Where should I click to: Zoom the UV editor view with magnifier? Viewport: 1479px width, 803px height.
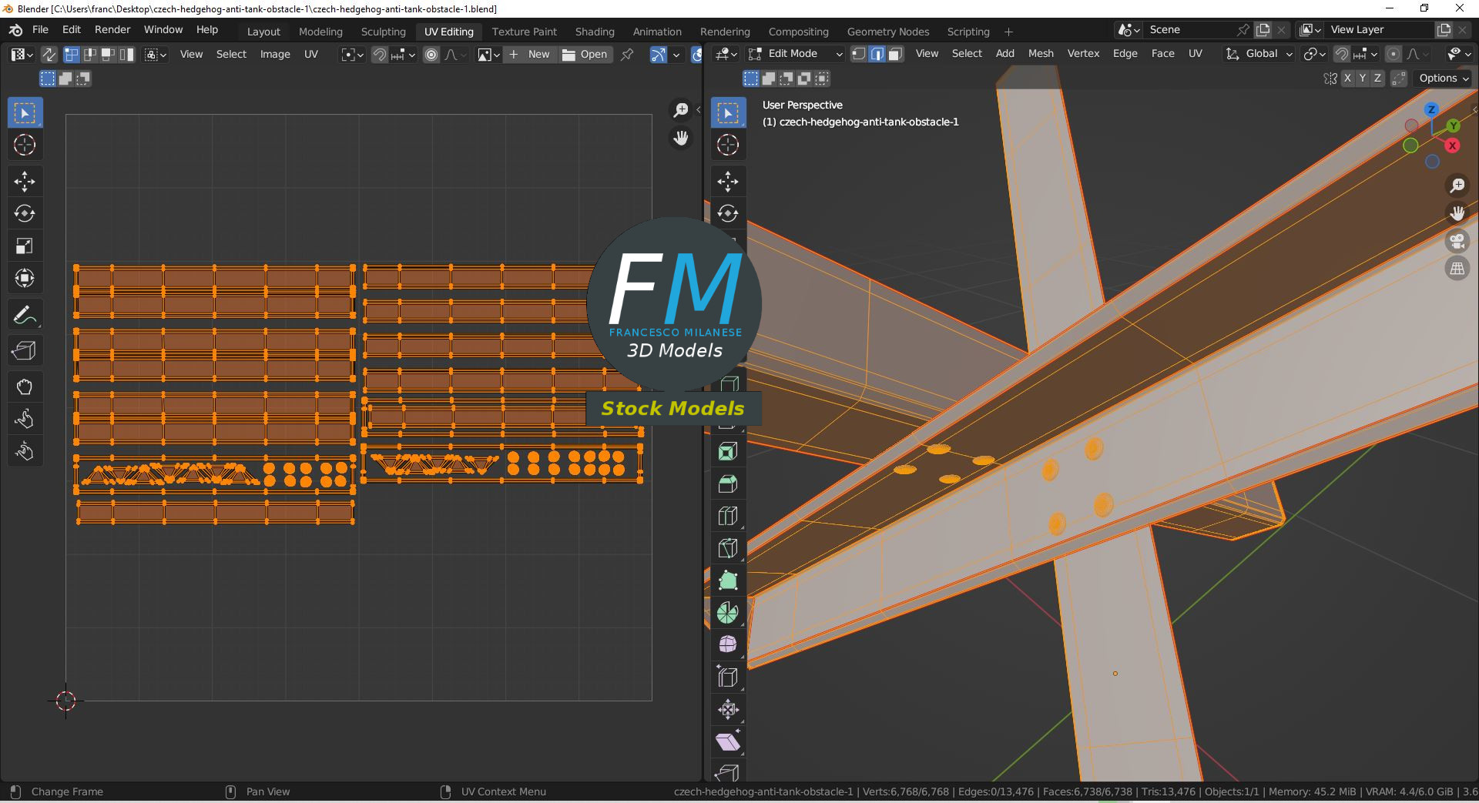pyautogui.click(x=681, y=110)
